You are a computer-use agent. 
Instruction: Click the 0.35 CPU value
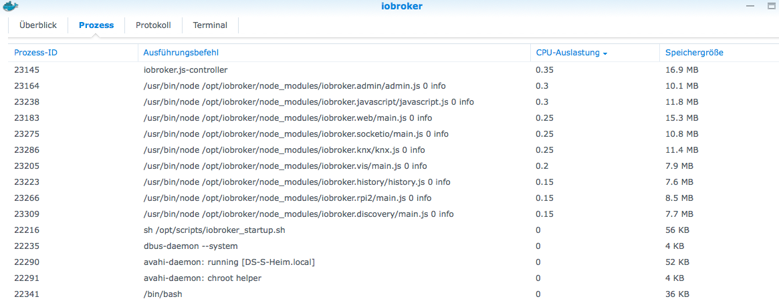pyautogui.click(x=544, y=70)
